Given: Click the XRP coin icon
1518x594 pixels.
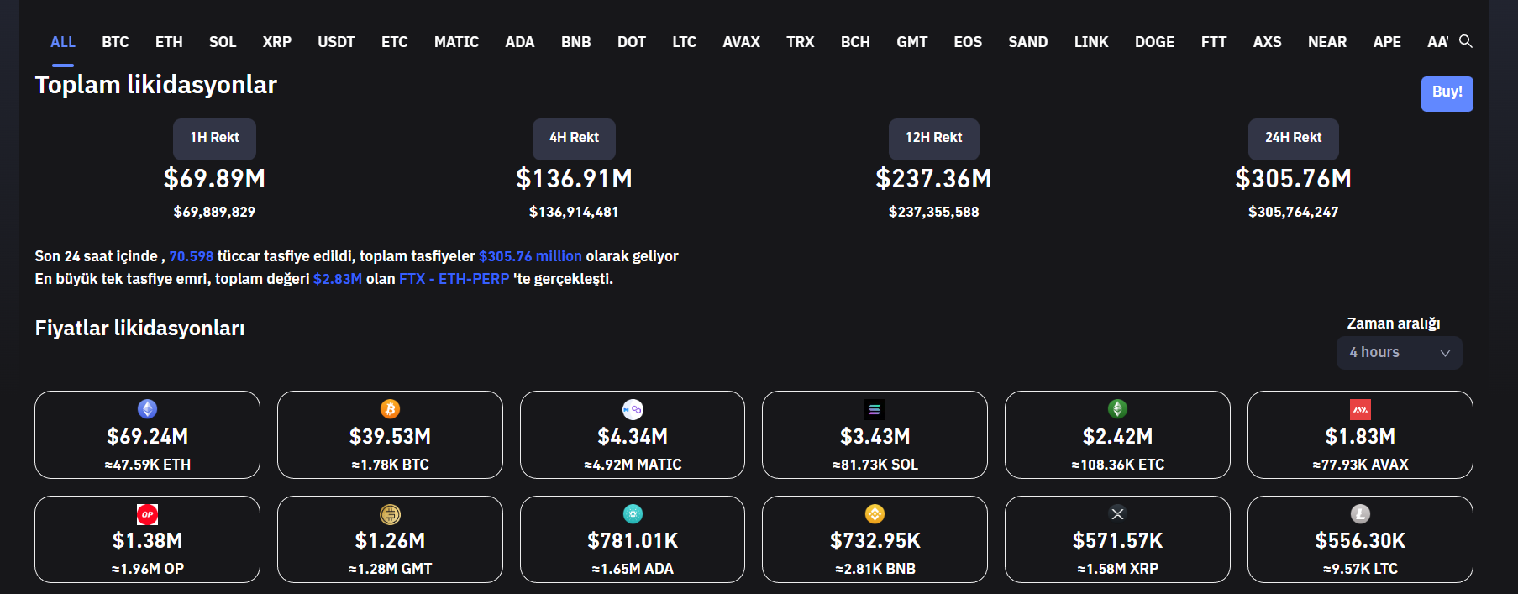Looking at the screenshot, I should pyautogui.click(x=1117, y=514).
